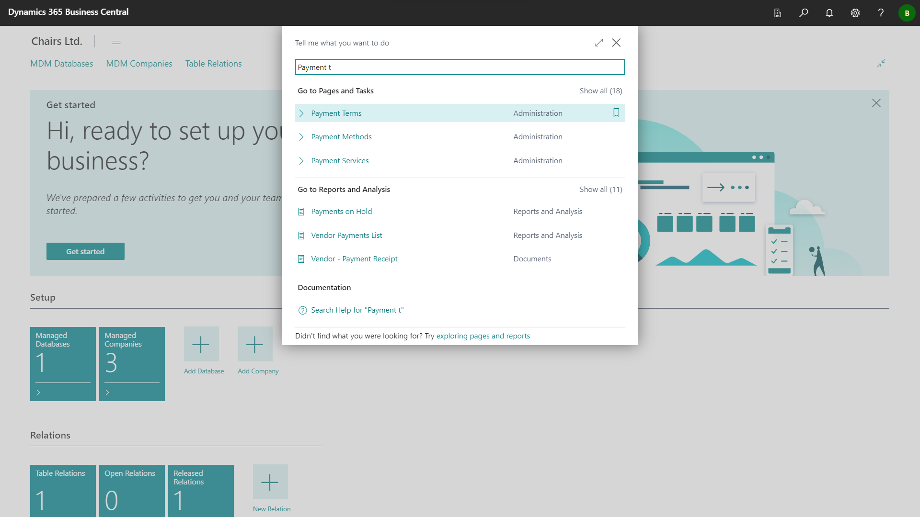
Task: Expand the Payment Methods result chevron
Action: (x=301, y=137)
